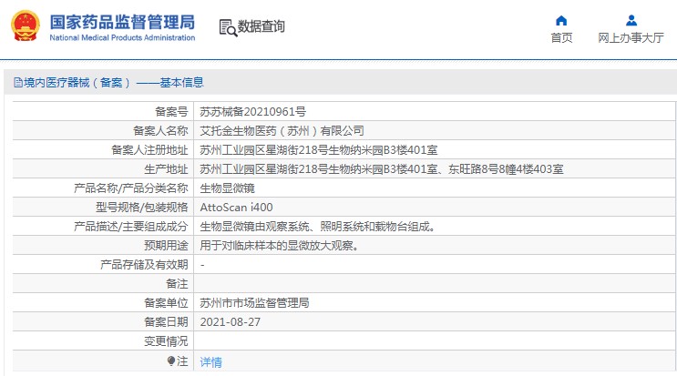Viewport: 677px width, 376px height.
Task: Click the lightbulb icon beside 注
Action: [x=171, y=361]
